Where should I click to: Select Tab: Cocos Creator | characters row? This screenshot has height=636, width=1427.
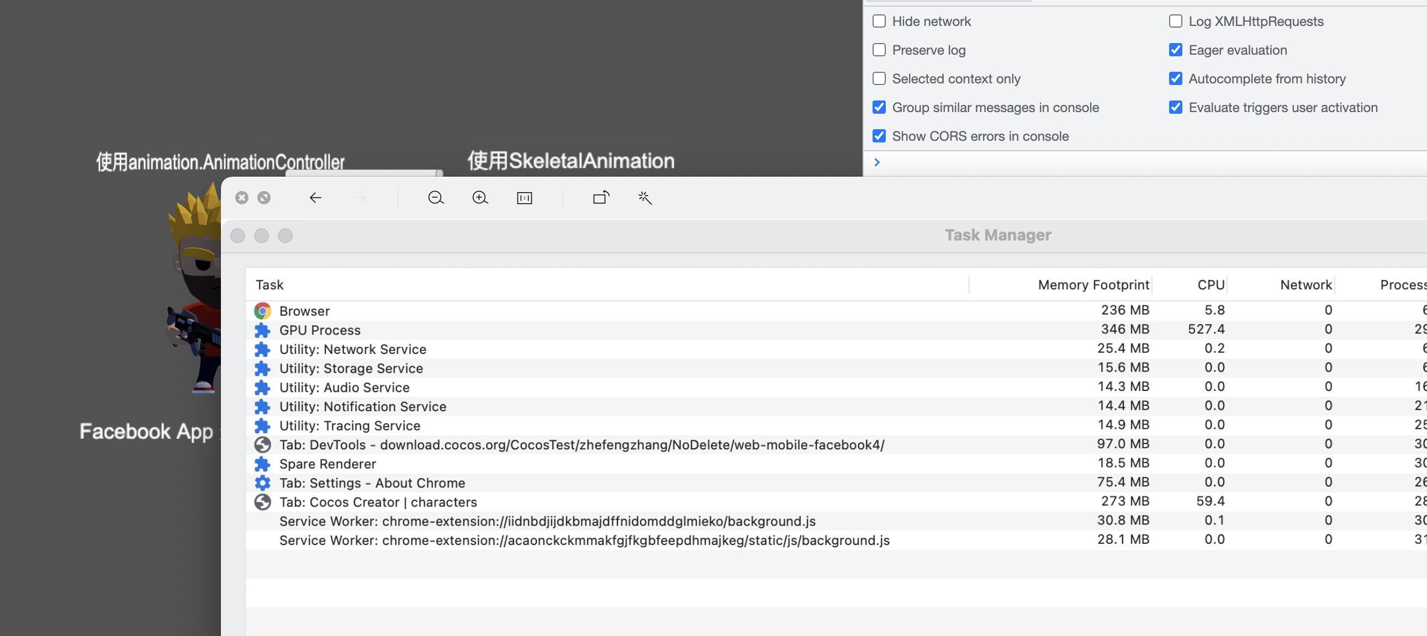[378, 502]
